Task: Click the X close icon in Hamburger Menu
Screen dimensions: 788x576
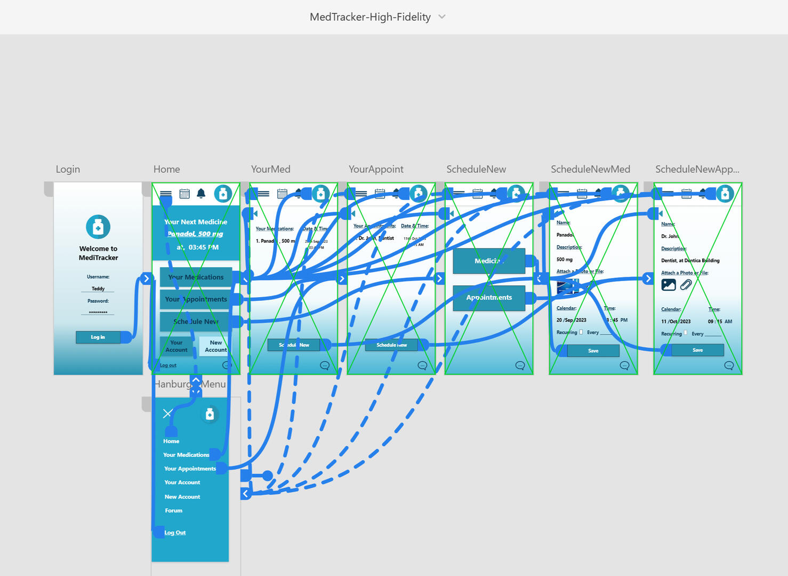Action: (167, 413)
